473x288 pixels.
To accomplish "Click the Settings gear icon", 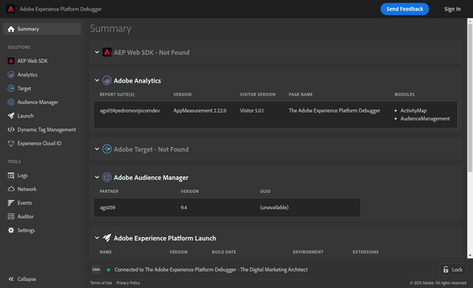I will pyautogui.click(x=11, y=230).
